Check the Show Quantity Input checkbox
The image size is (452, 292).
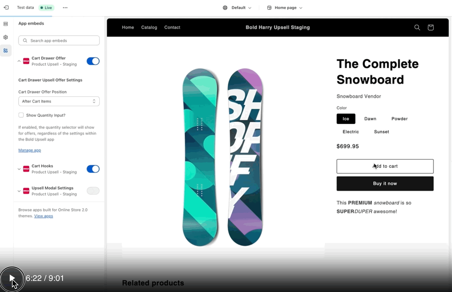click(x=21, y=115)
